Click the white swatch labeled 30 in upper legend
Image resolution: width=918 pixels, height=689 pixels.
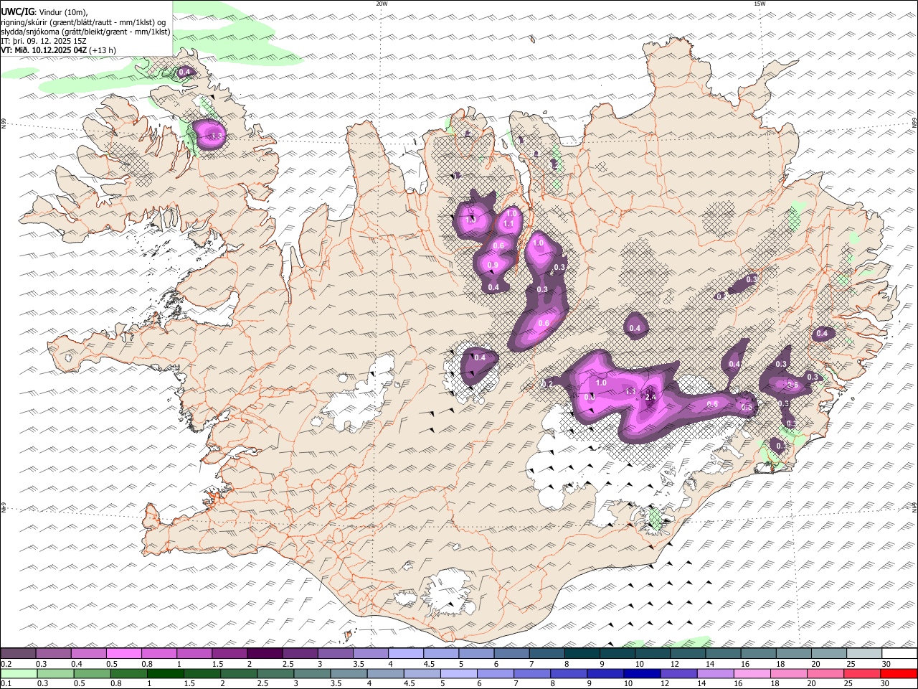(x=899, y=654)
